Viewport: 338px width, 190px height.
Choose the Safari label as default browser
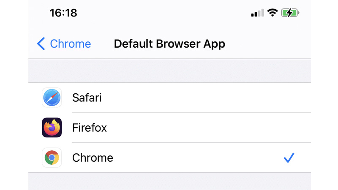(87, 98)
